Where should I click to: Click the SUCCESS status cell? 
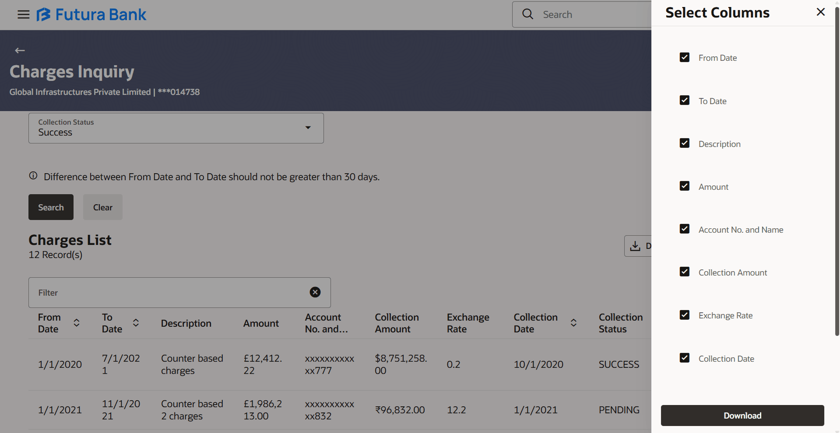tap(619, 364)
